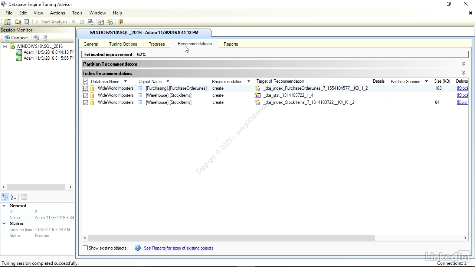
Task: Collapse the WINDOWS10\SQL_2016 tree node
Action: 5,46
